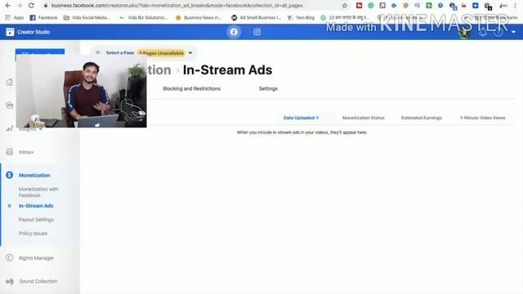Click the Estimated Earnings column header

(x=422, y=118)
